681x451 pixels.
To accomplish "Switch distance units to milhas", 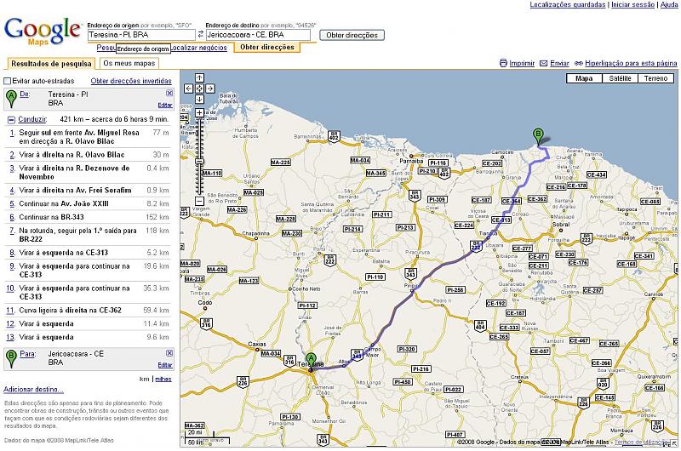I will (x=163, y=379).
